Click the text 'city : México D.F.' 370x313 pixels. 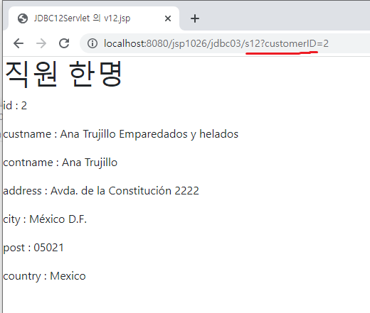[x=45, y=219]
